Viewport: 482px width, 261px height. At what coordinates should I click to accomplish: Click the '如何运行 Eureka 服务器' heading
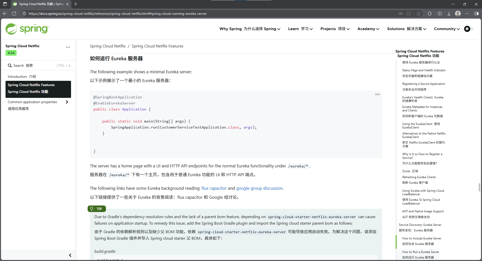pyautogui.click(x=116, y=58)
